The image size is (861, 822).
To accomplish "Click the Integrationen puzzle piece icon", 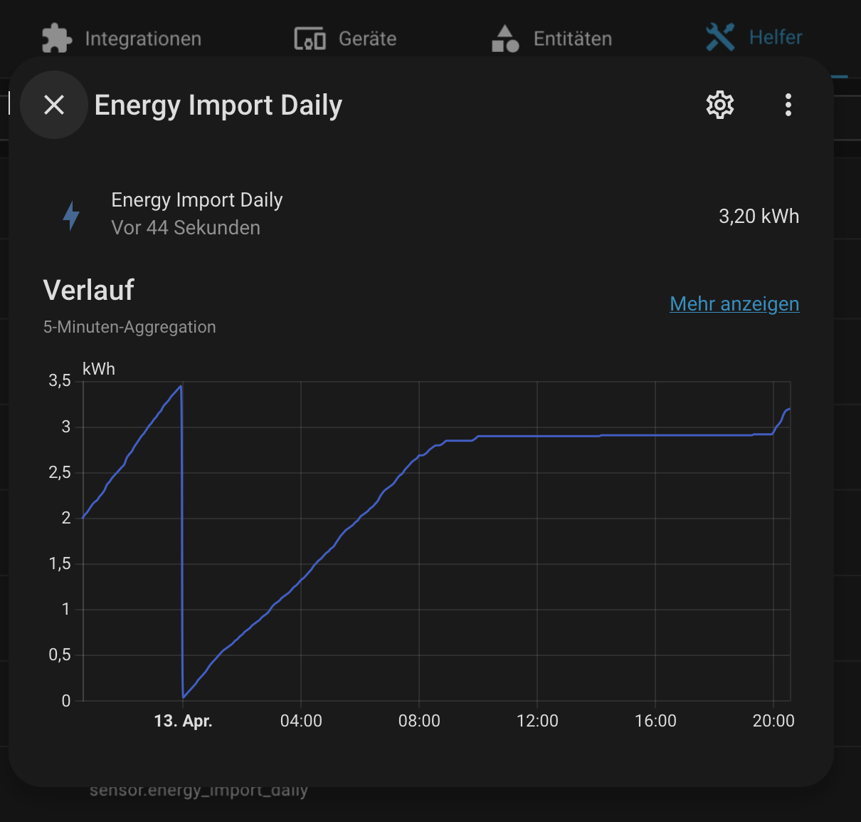I will [57, 38].
